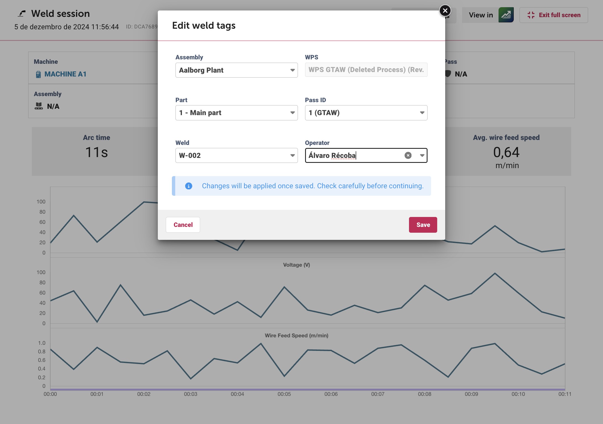Click the Pass shield icon beside N/A
Screen dimensions: 603x424
448,74
